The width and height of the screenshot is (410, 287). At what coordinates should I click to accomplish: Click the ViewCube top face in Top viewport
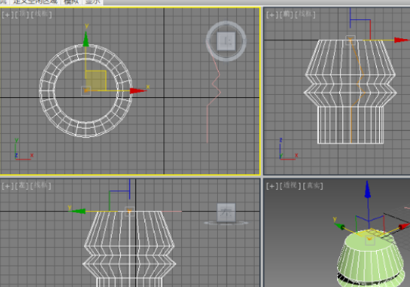coord(226,41)
